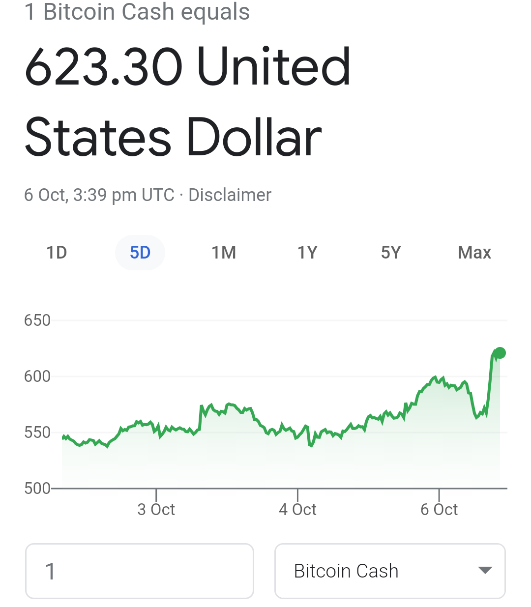Open the Disclaimer link
This screenshot has width=531, height=607.
[x=230, y=195]
